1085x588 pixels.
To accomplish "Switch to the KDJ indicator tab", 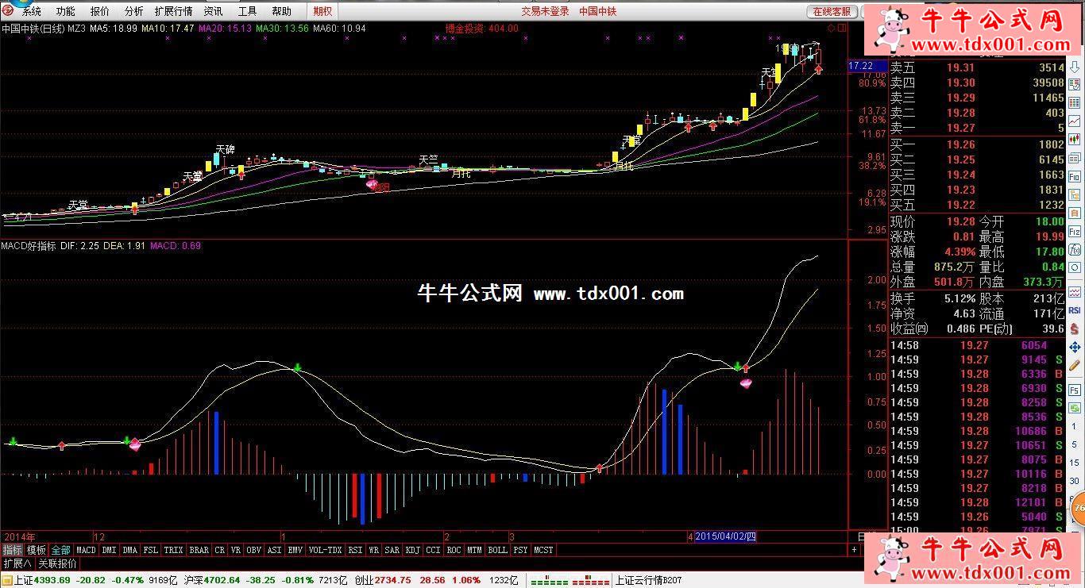I will (412, 550).
